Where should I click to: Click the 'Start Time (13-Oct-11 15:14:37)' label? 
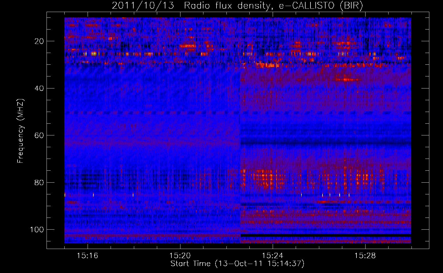(x=237, y=264)
